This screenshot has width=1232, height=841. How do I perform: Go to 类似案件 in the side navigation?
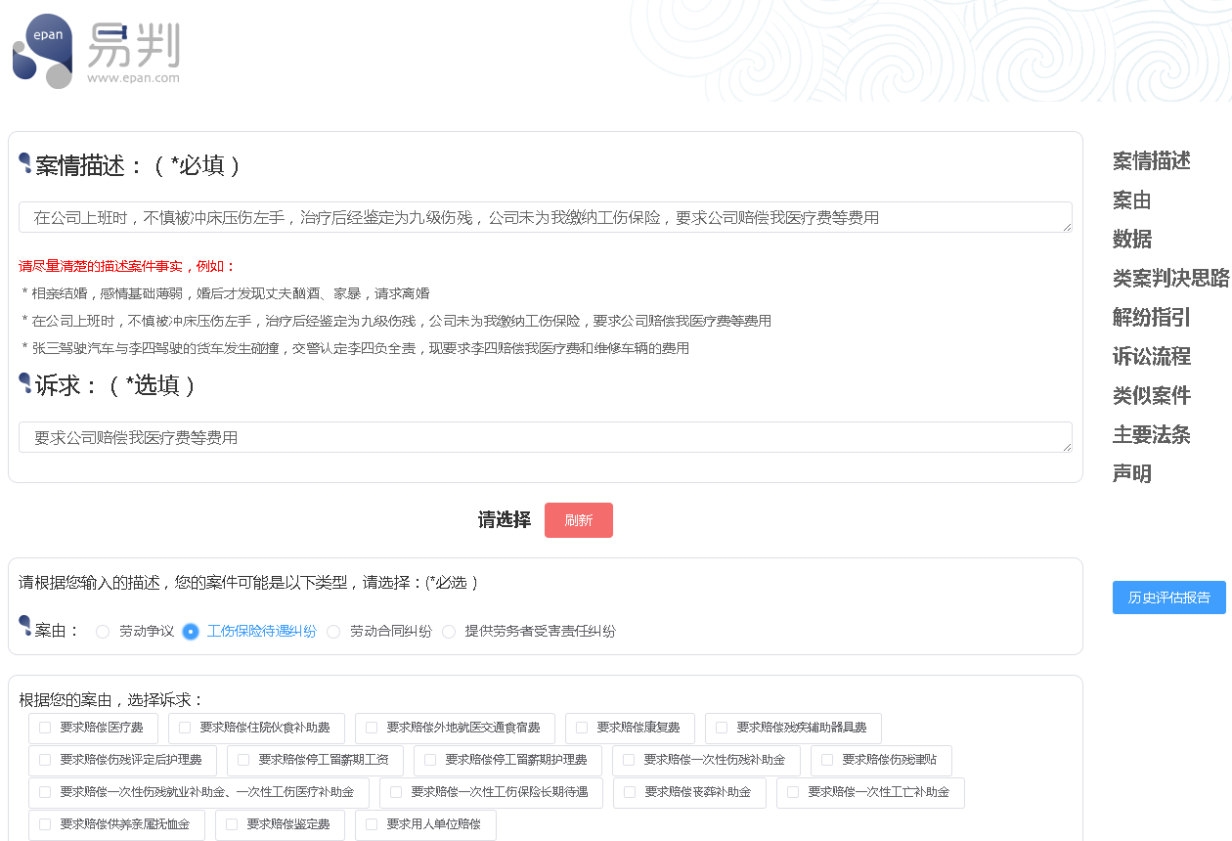pos(1152,396)
